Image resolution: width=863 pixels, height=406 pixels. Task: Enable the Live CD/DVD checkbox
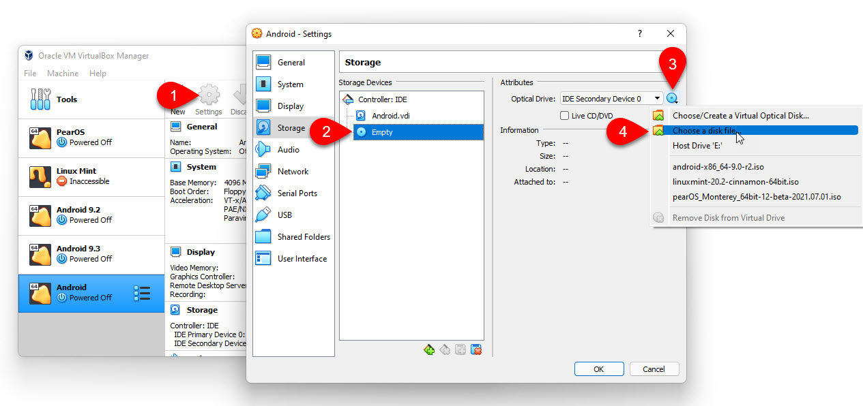pos(565,116)
